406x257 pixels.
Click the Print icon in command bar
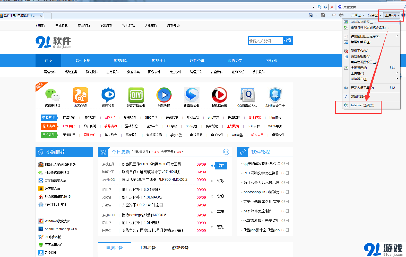click(x=341, y=15)
